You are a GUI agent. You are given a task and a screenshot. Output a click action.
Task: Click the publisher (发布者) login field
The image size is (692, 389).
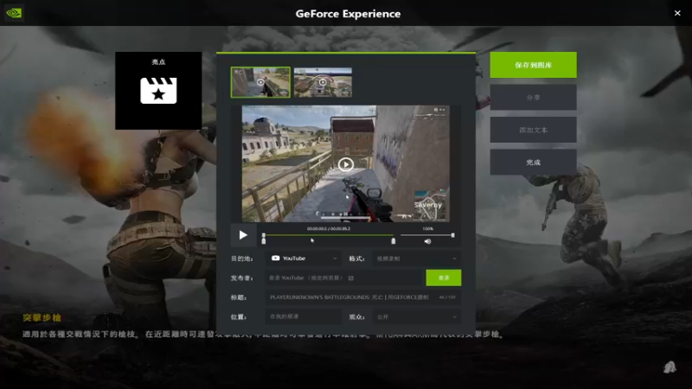click(x=344, y=277)
